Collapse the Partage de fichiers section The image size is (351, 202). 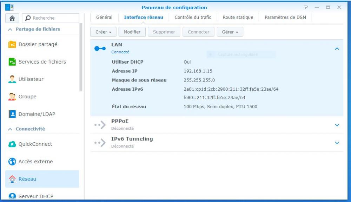(x=10, y=30)
